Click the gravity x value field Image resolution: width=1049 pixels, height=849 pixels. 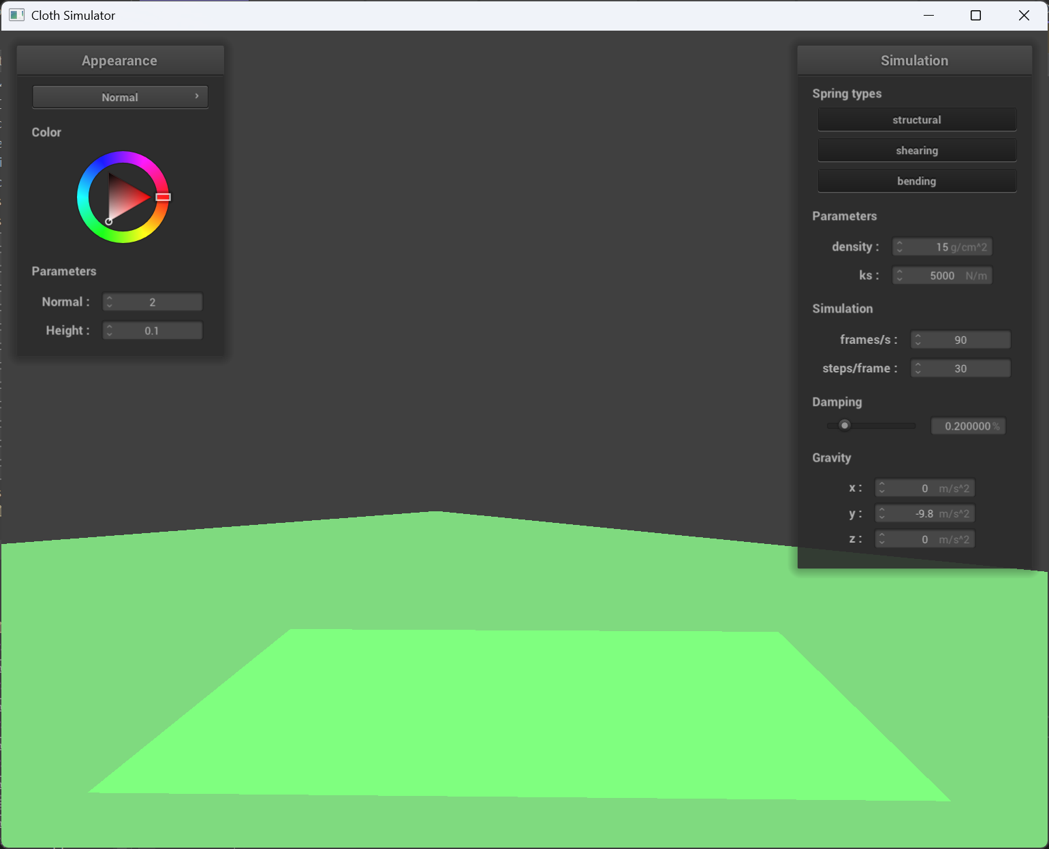925,488
